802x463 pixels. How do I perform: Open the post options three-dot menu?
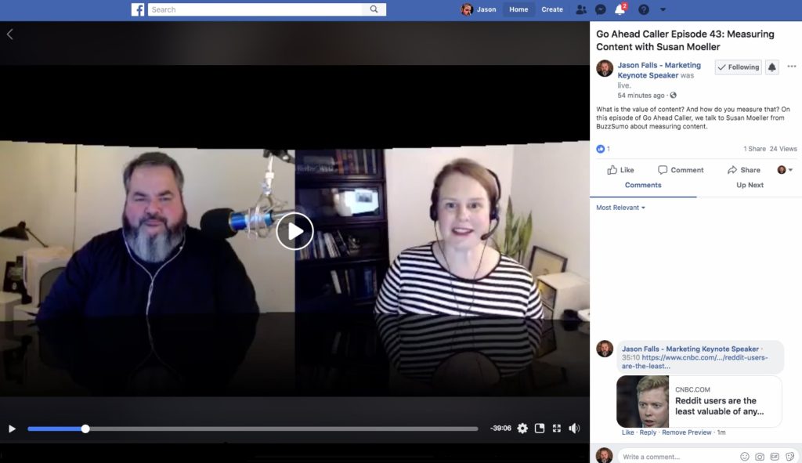pyautogui.click(x=791, y=67)
